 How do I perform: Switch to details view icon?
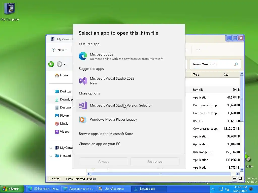click(235, 179)
